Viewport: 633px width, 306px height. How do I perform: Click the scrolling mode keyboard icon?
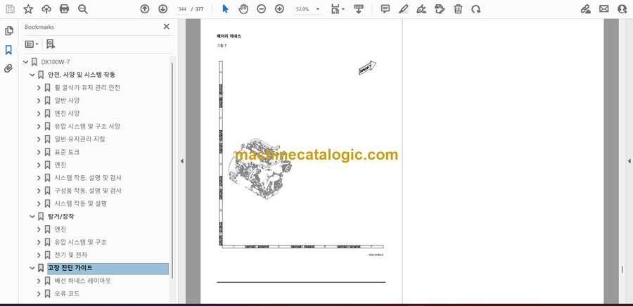(359, 9)
